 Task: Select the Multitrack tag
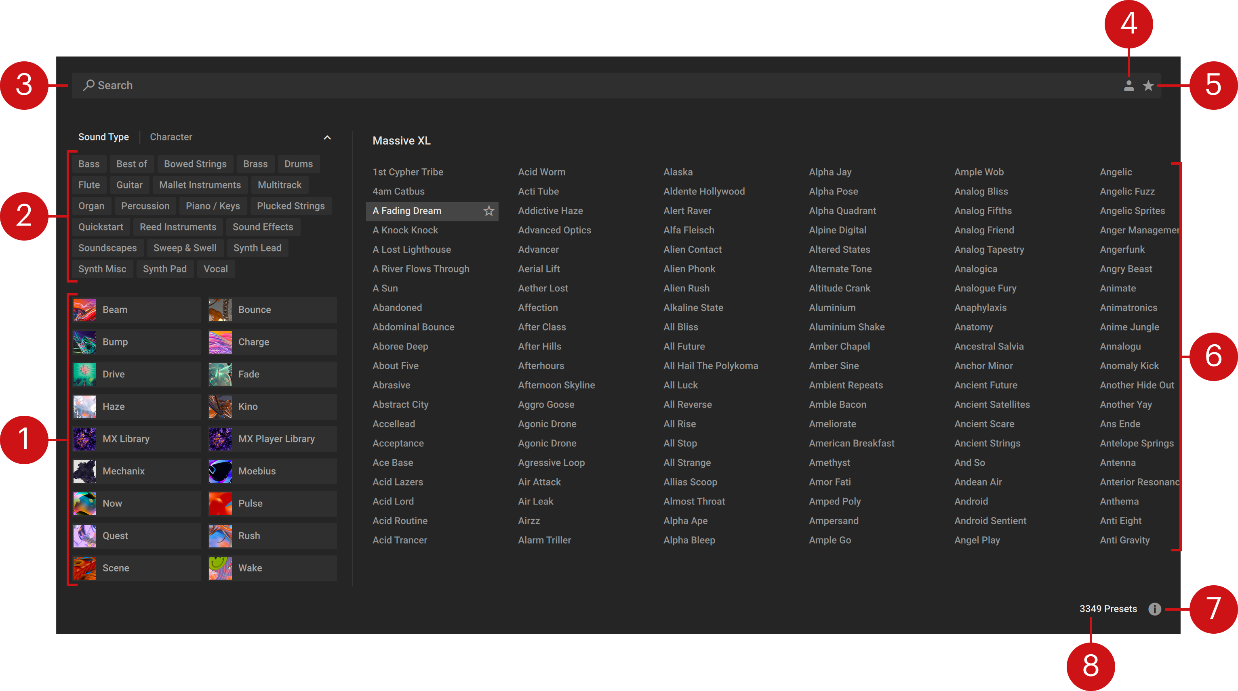coord(280,185)
